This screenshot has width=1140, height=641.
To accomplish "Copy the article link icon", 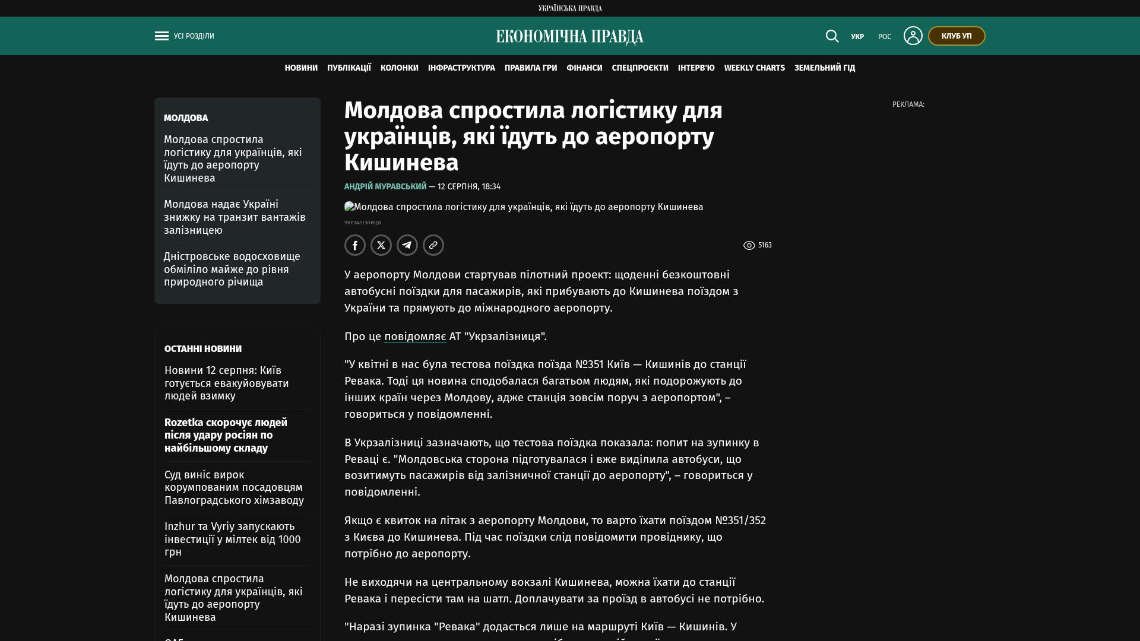I will coord(433,245).
